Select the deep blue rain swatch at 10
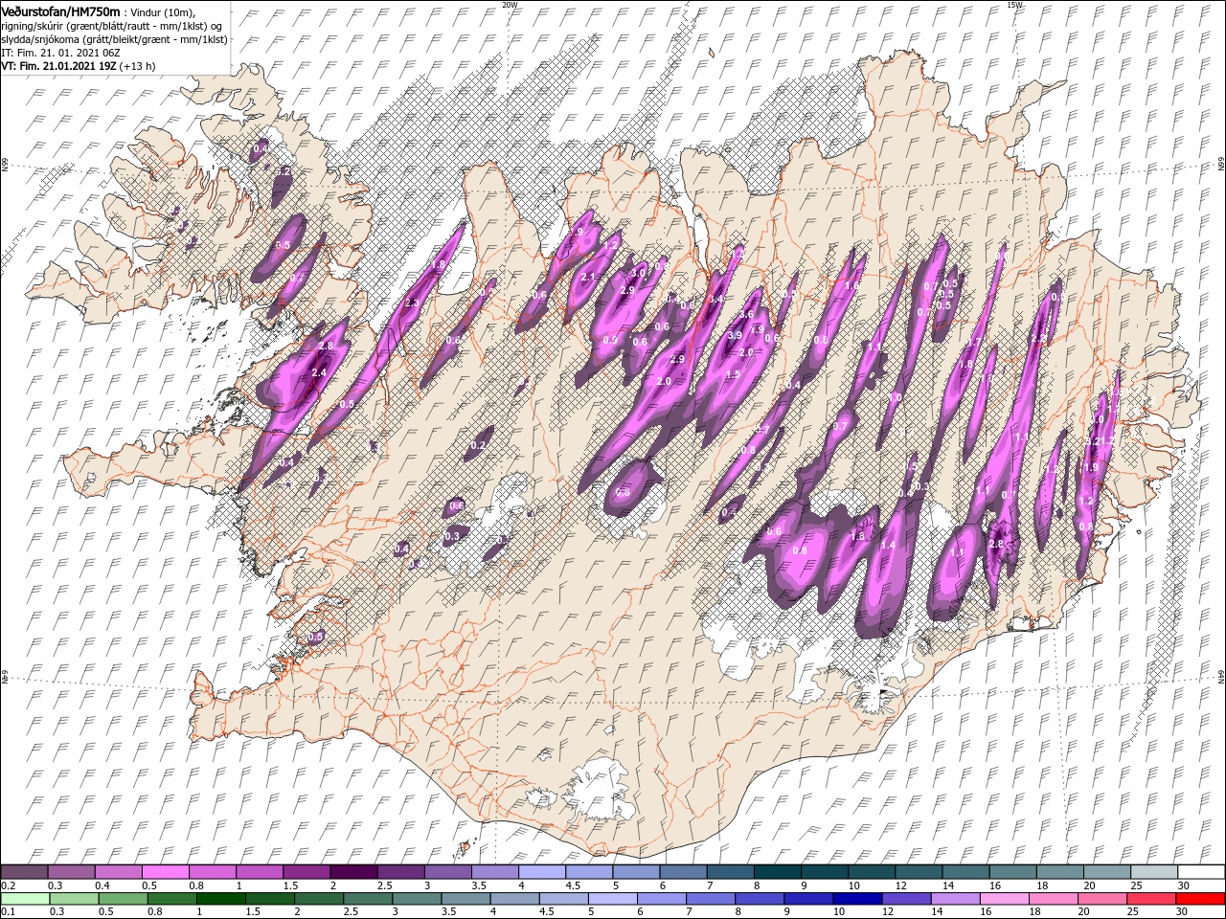Image resolution: width=1226 pixels, height=919 pixels. tap(857, 899)
